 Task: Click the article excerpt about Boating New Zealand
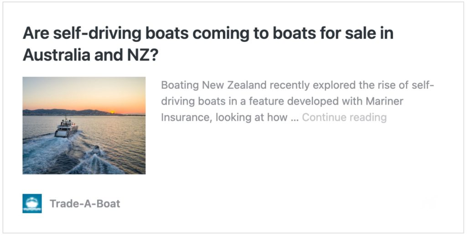point(296,101)
